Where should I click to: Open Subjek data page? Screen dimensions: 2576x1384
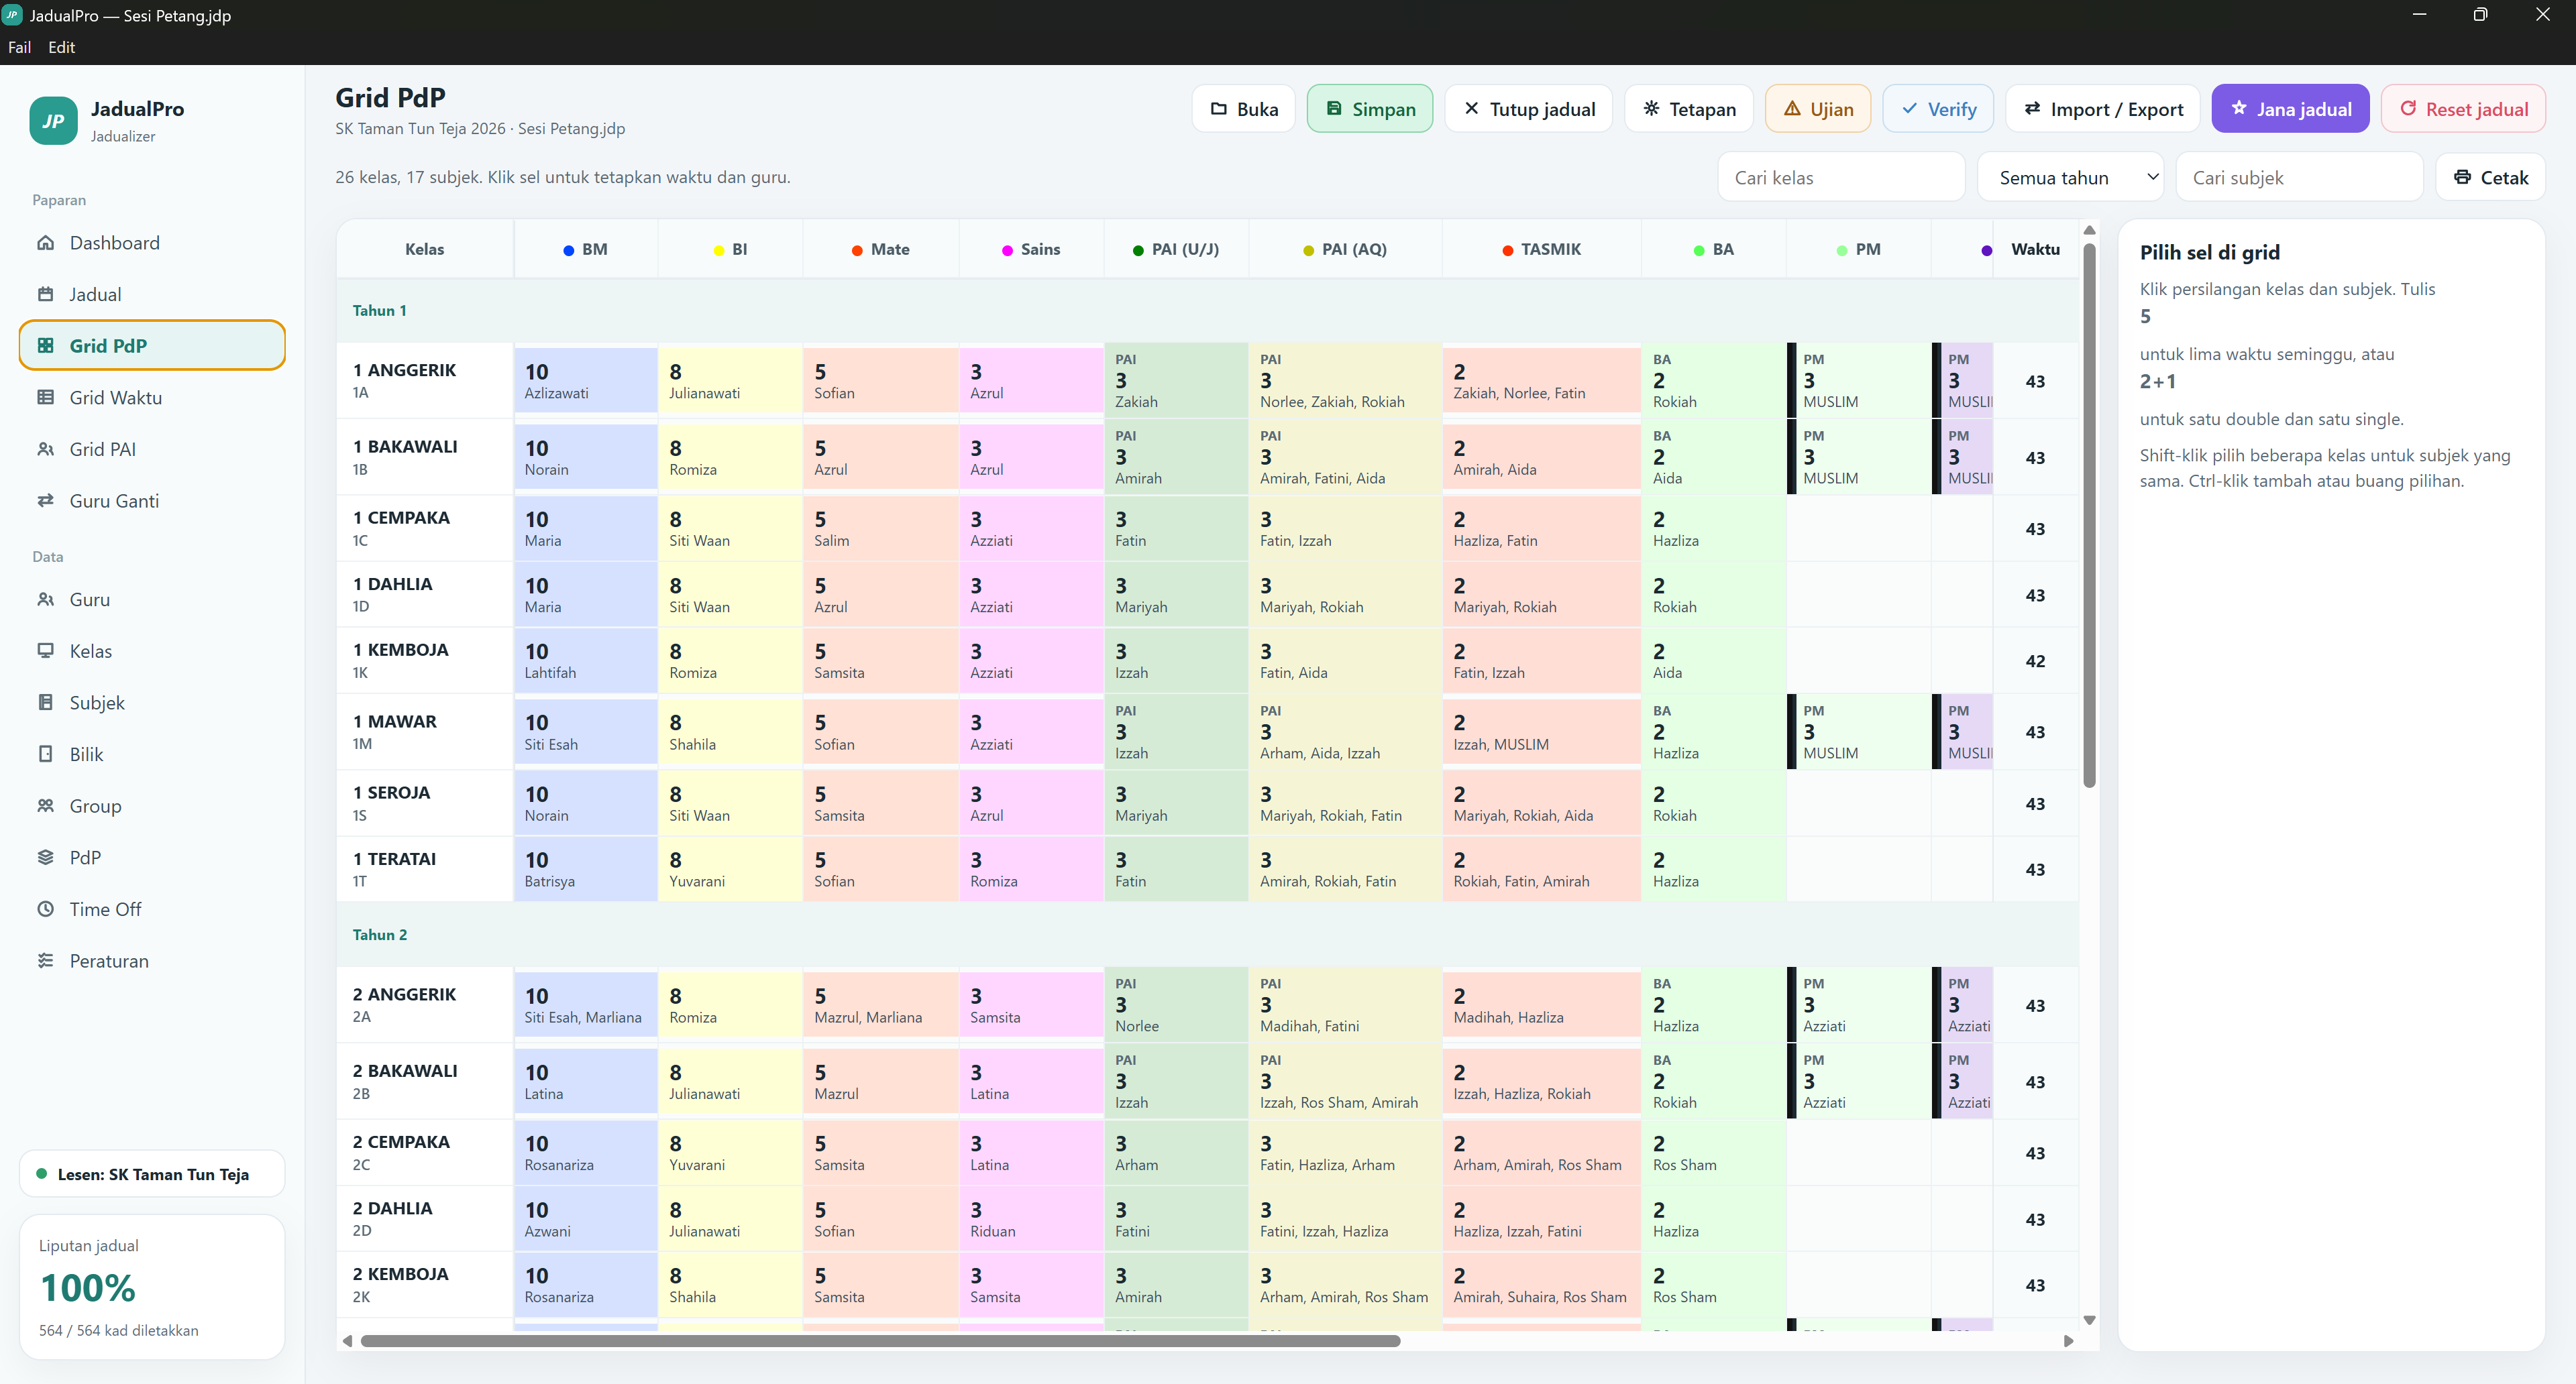click(x=152, y=703)
